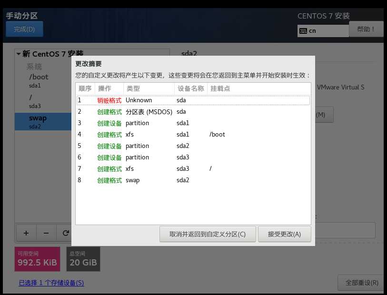Select row 8 创建格式 swap sda2
Image resolution: width=387 pixels, height=295 pixels.
143,180
